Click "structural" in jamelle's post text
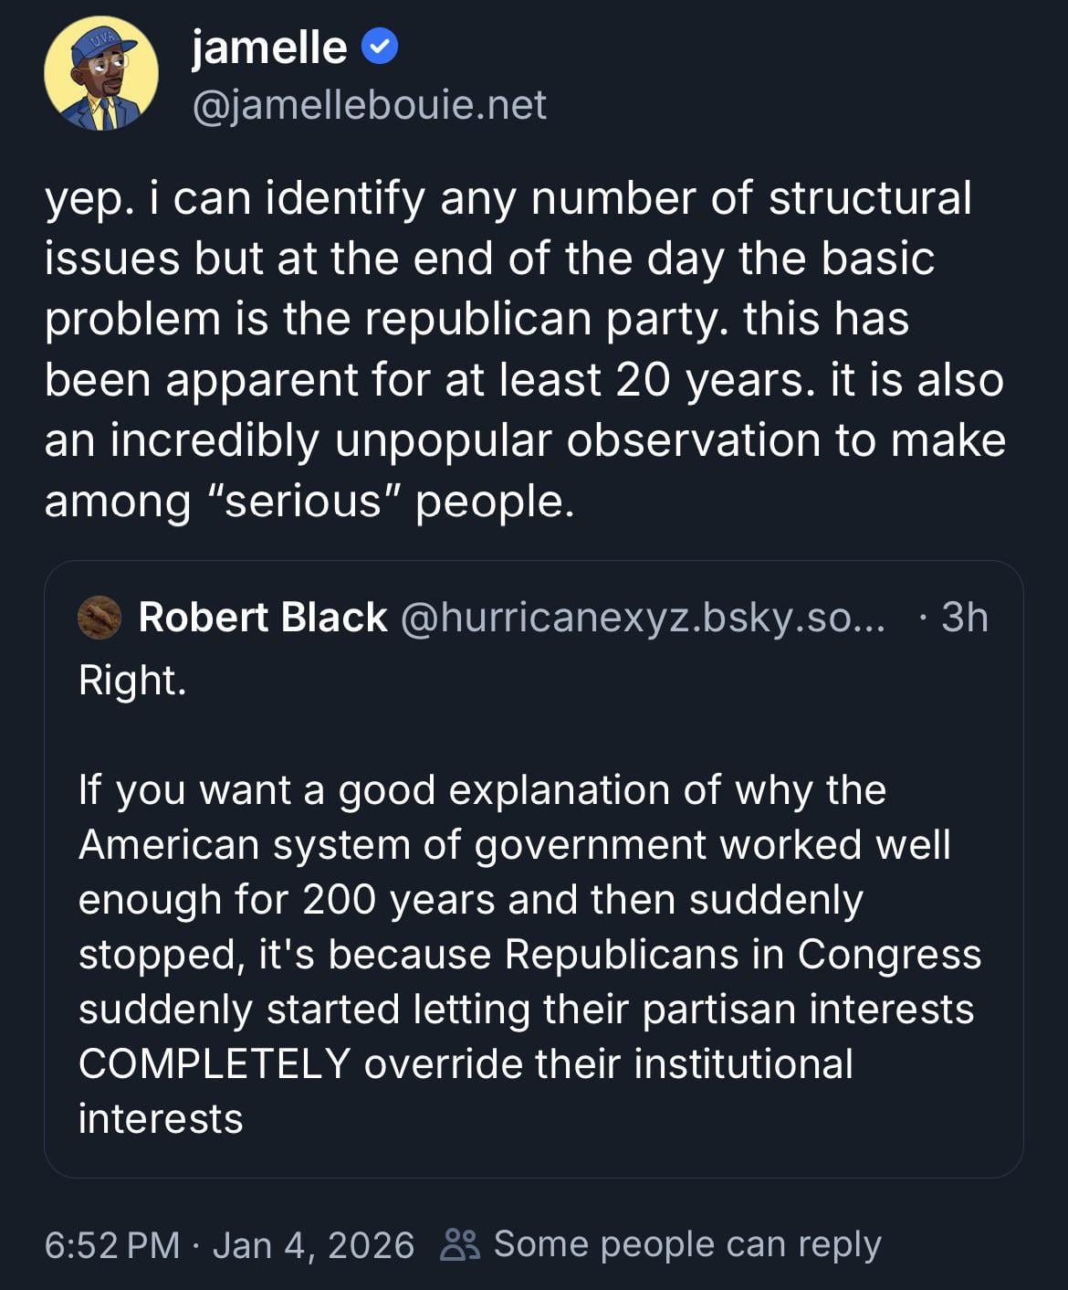1068x1290 pixels. (x=870, y=198)
